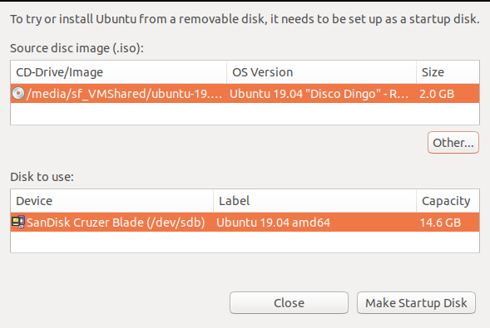The height and width of the screenshot is (328, 490).
Task: Sort by the OS Version column header
Action: 321,72
